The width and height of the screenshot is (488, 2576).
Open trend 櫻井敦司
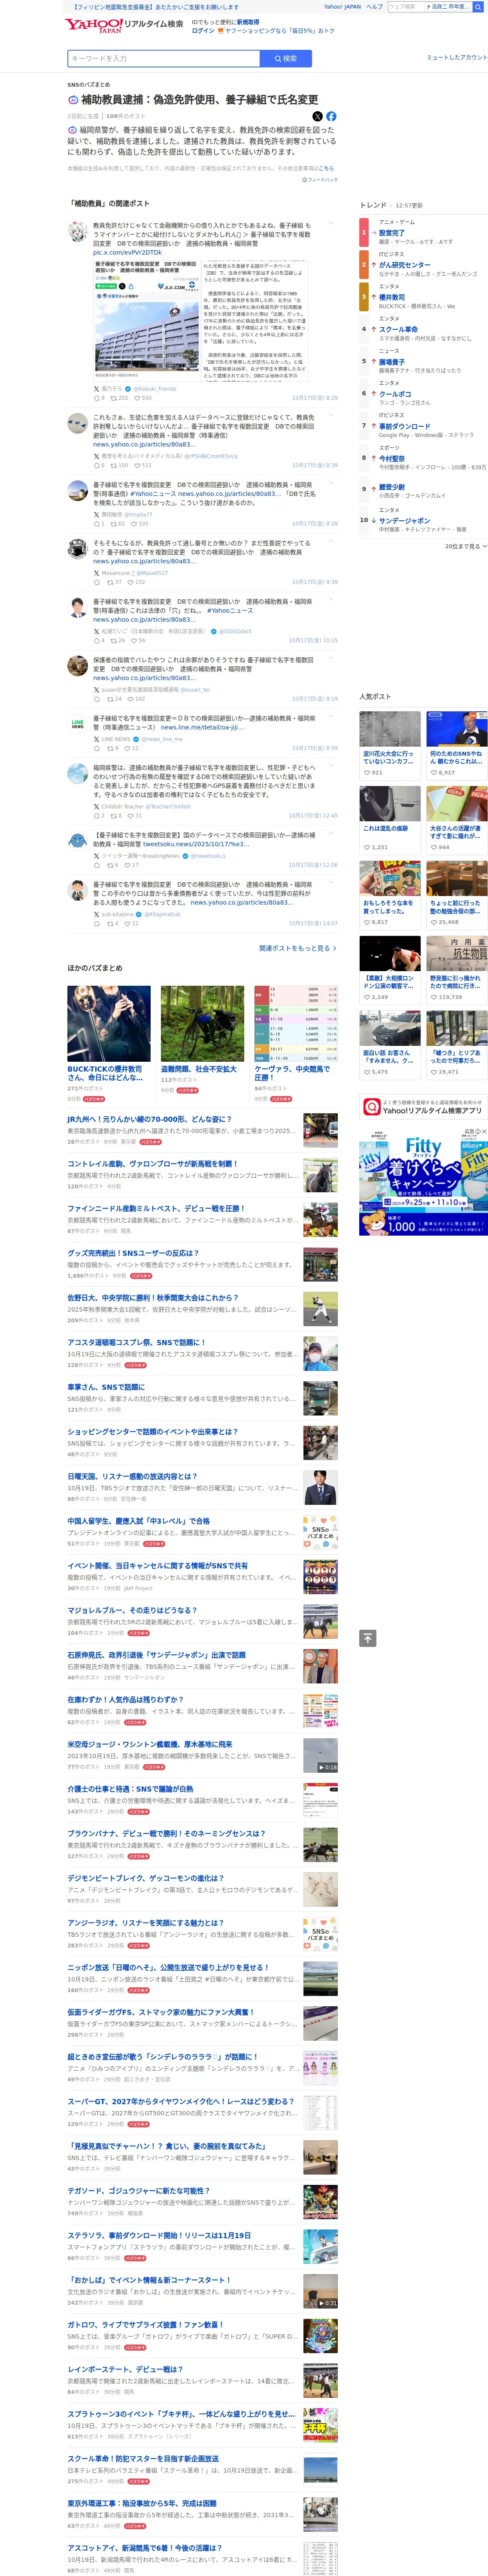392,297
